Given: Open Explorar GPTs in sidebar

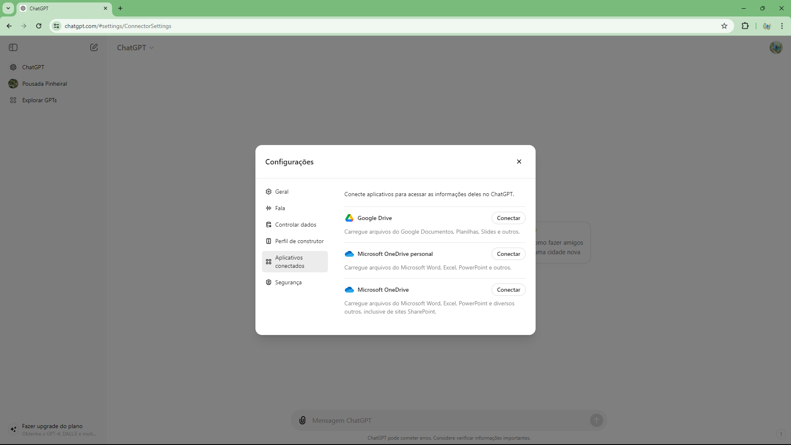Looking at the screenshot, I should (53, 100).
